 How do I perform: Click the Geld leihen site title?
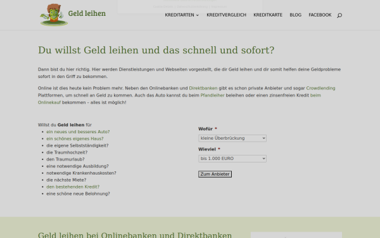pyautogui.click(x=87, y=13)
